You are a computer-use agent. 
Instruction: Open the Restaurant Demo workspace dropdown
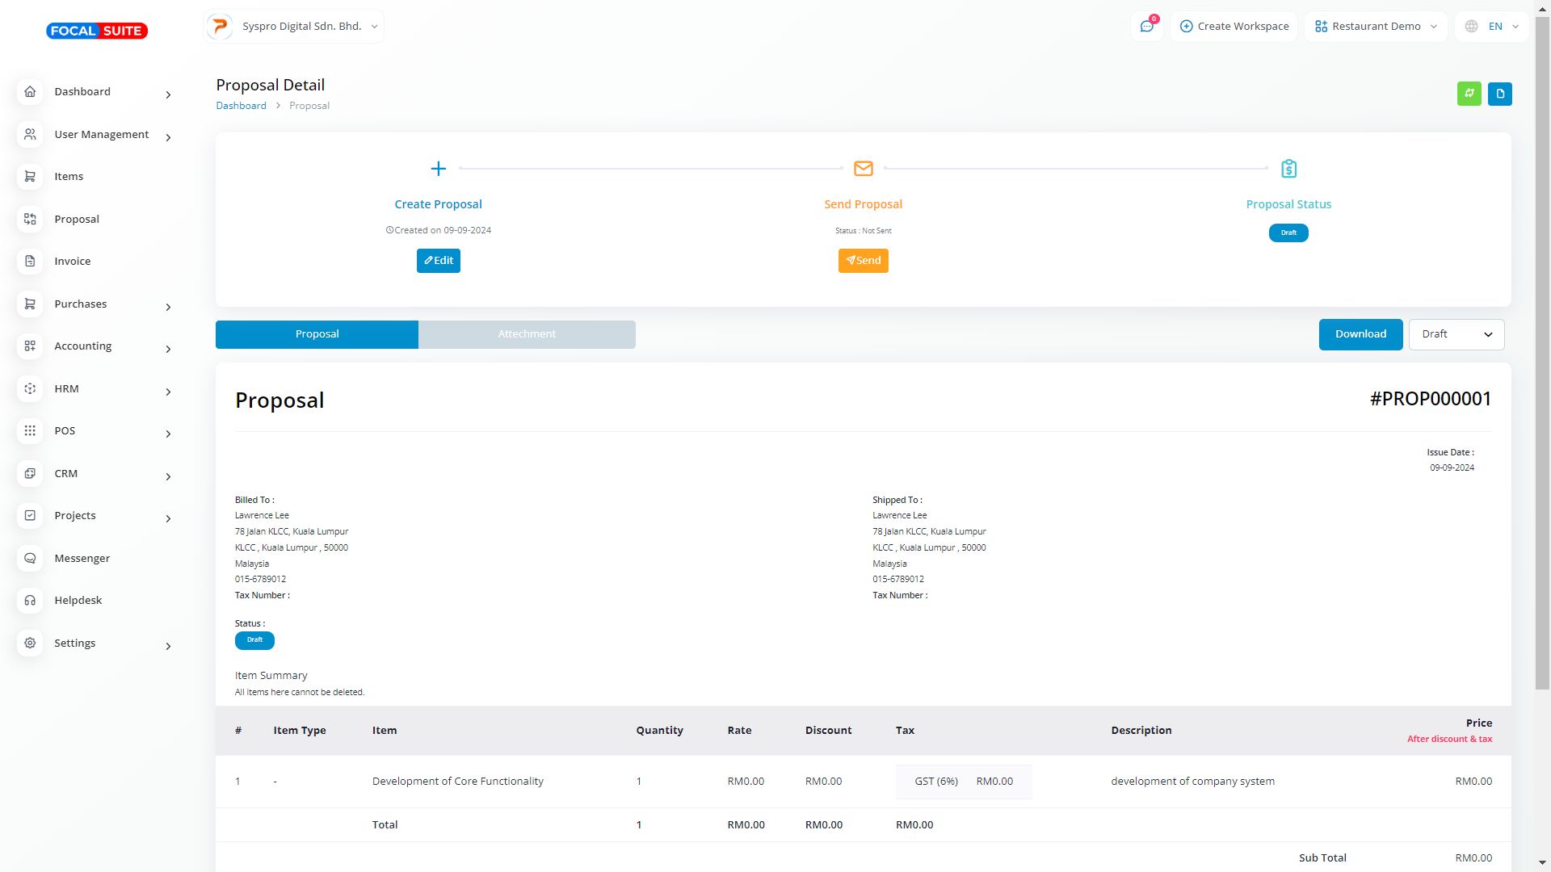click(x=1376, y=27)
